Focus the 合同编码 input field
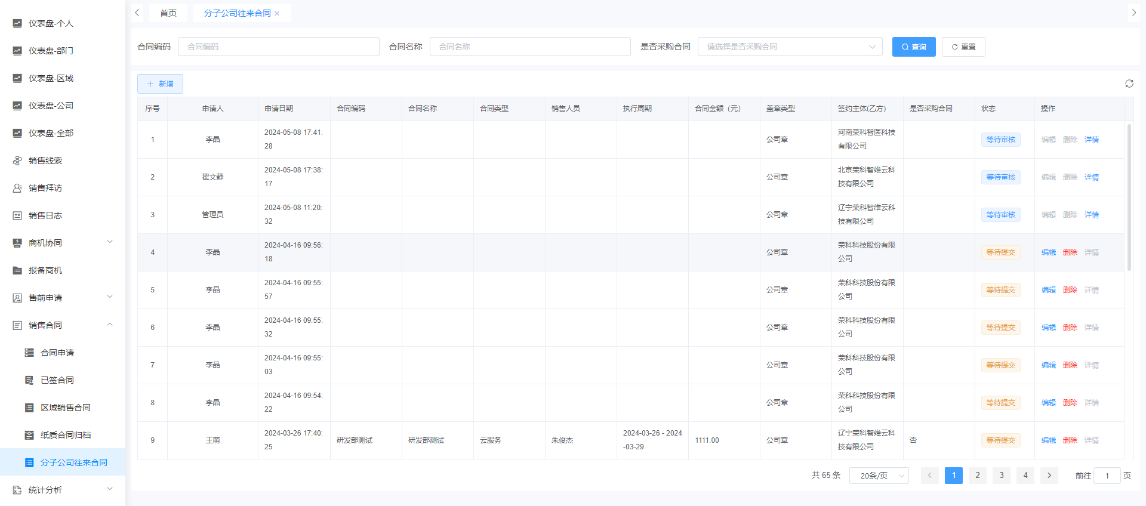The height and width of the screenshot is (506, 1146). [x=279, y=47]
